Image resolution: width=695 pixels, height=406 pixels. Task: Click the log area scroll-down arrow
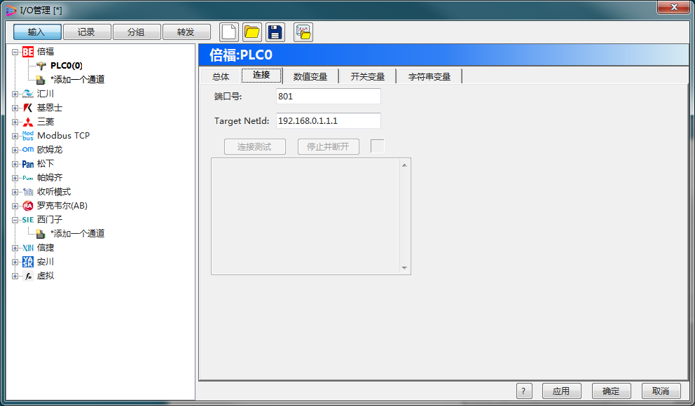coord(404,268)
